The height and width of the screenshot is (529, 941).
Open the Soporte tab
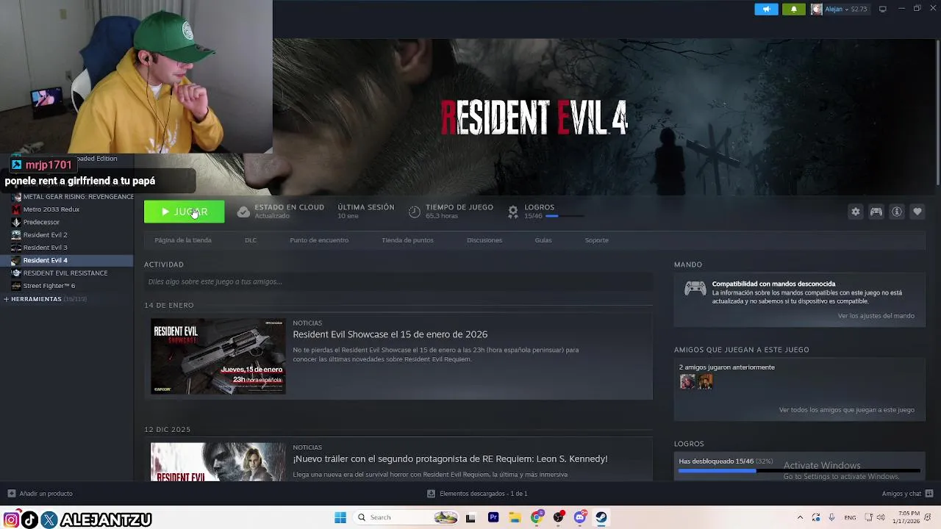(597, 240)
